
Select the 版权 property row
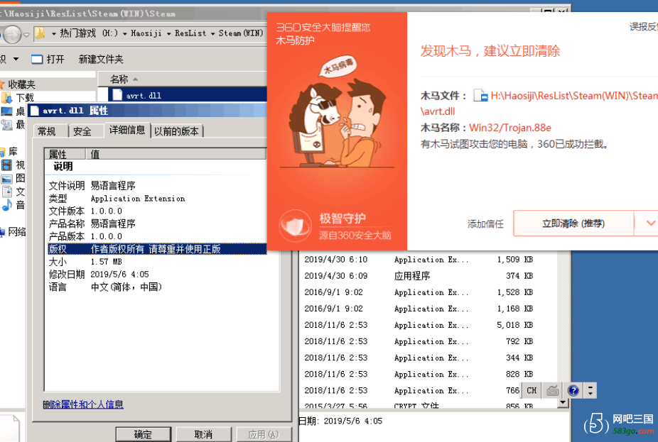(x=157, y=249)
